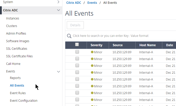The width and height of the screenshot is (176, 106).
Task: Collapse the Citrix ADC section chevron
Action: [58, 10]
